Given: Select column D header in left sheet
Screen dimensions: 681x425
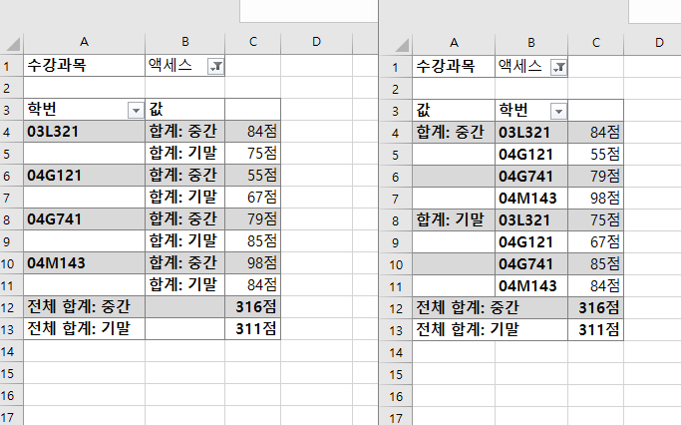Looking at the screenshot, I should click(x=316, y=42).
